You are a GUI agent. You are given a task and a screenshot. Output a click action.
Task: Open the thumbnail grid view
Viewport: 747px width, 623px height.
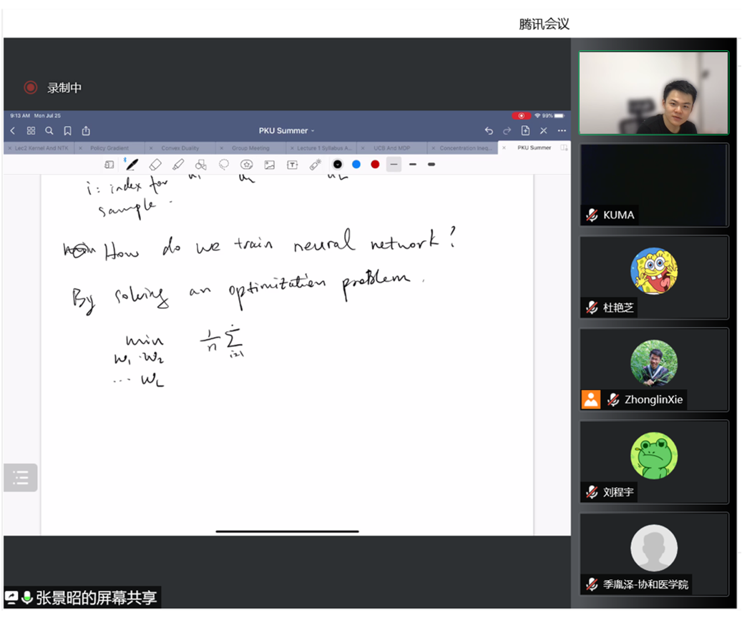31,131
